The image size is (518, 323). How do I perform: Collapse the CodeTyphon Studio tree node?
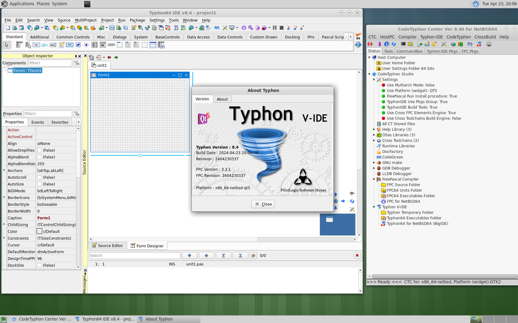point(369,74)
